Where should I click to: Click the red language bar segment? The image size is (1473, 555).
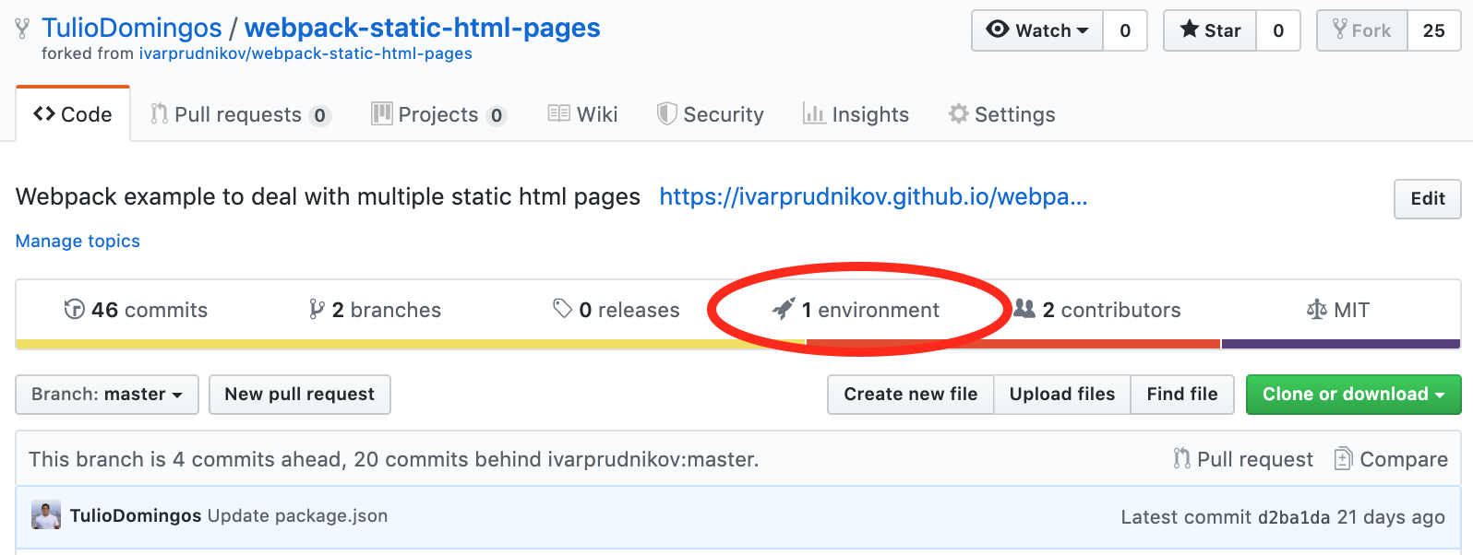pyautogui.click(x=1013, y=344)
